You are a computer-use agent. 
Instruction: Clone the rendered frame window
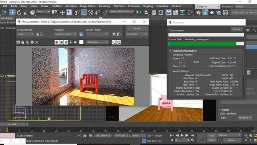[27, 42]
